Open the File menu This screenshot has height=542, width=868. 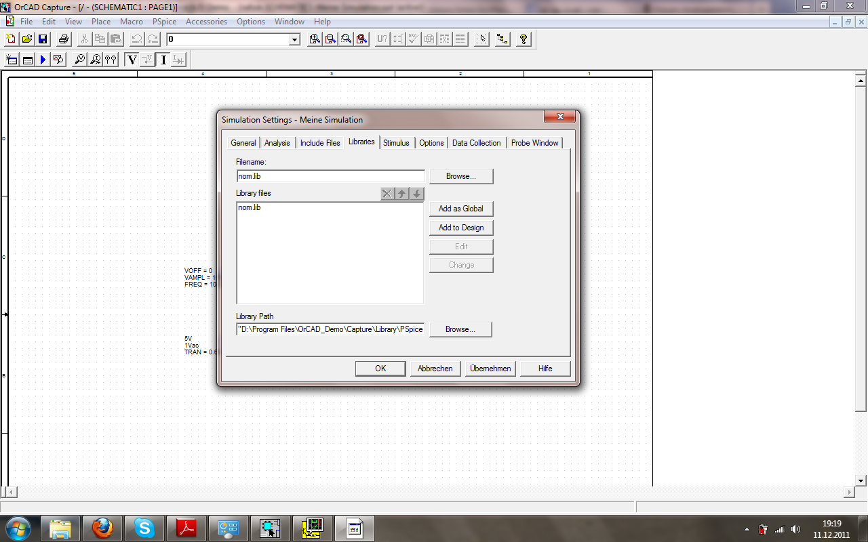click(x=26, y=22)
